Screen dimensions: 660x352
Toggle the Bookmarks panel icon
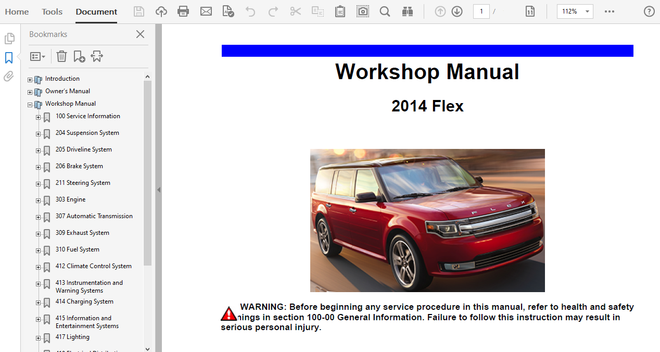point(9,58)
